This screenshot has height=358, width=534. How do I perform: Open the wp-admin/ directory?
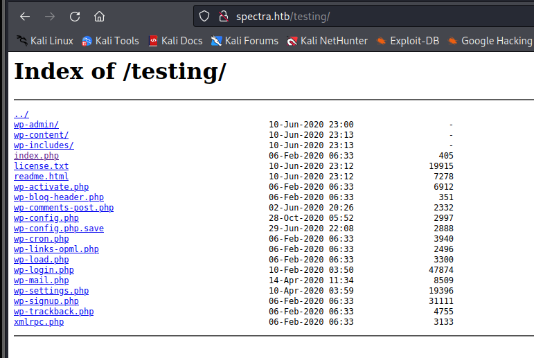click(x=36, y=125)
